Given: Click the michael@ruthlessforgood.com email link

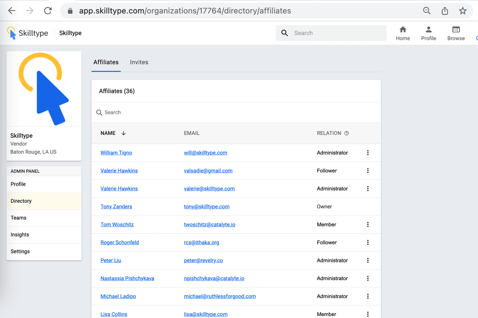Looking at the screenshot, I should pos(220,296).
